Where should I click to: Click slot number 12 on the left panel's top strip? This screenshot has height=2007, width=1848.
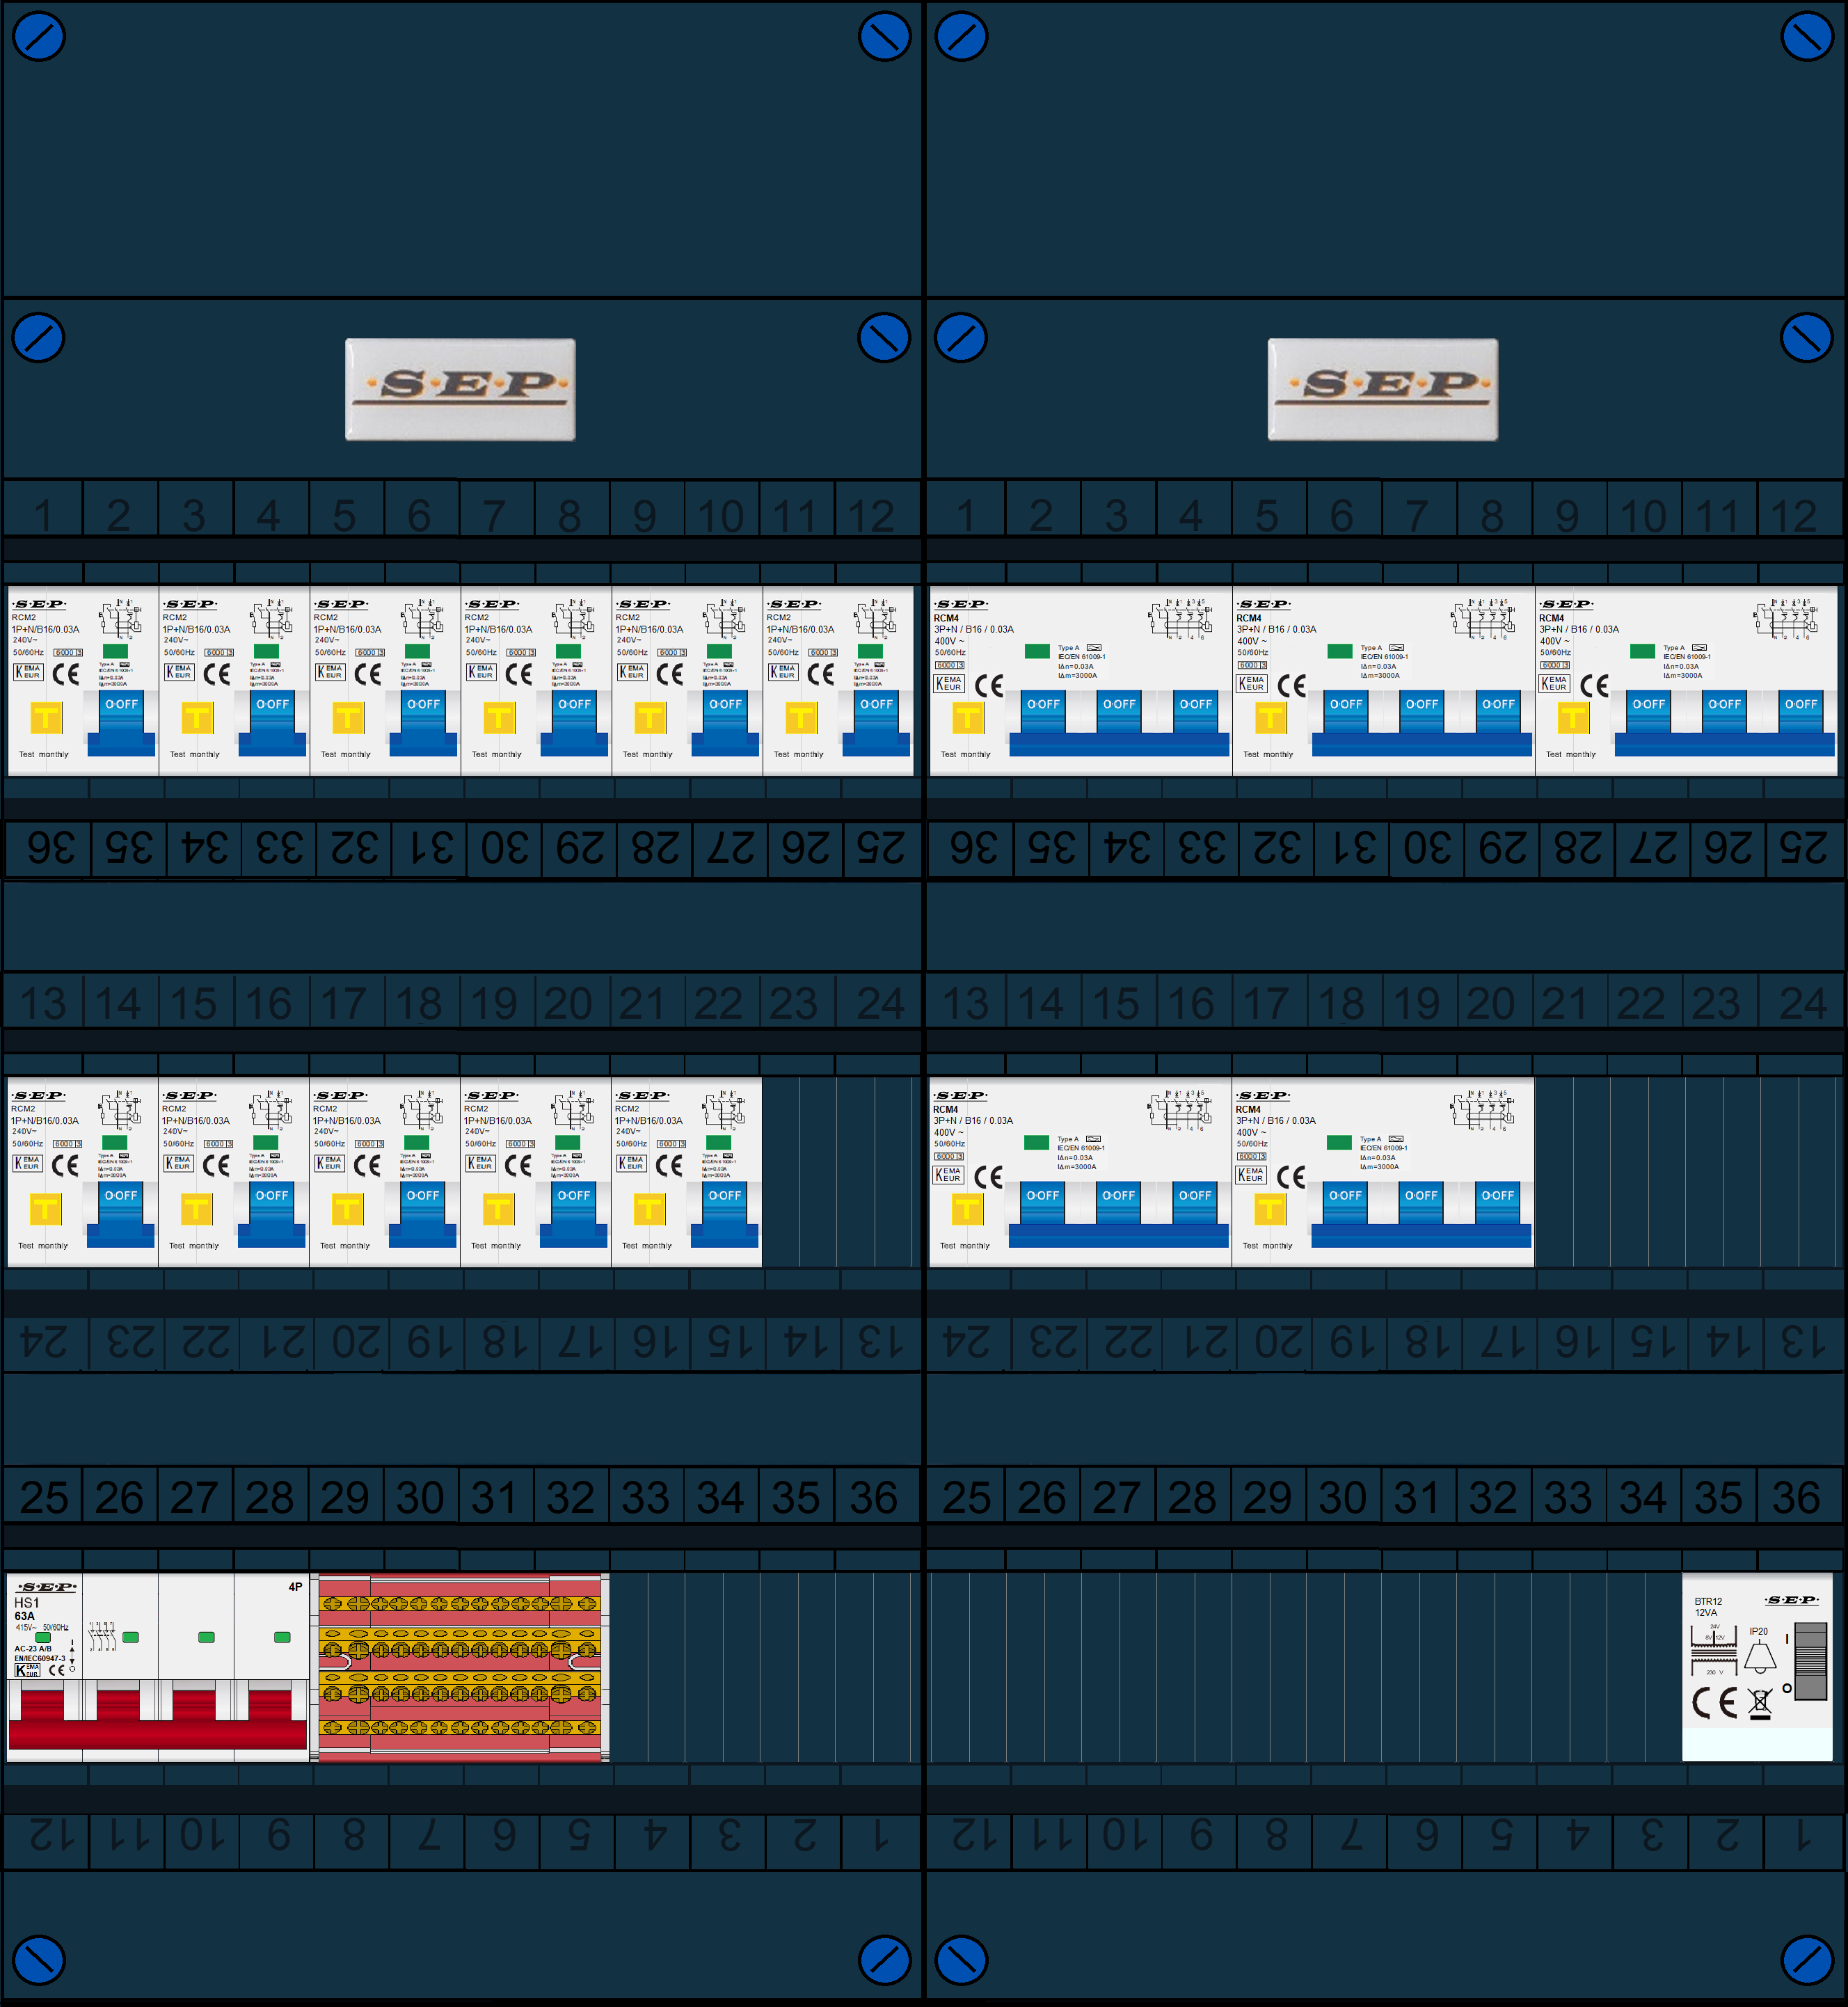[871, 516]
